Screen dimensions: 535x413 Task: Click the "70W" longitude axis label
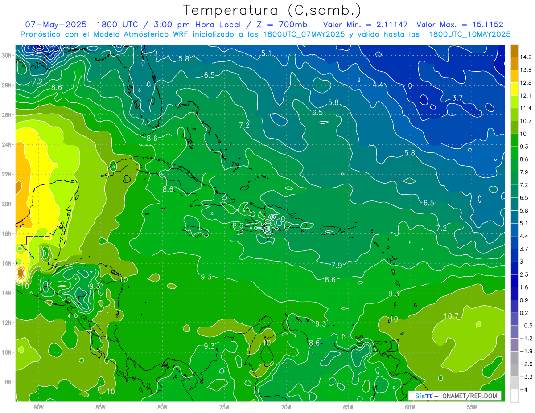point(286,407)
